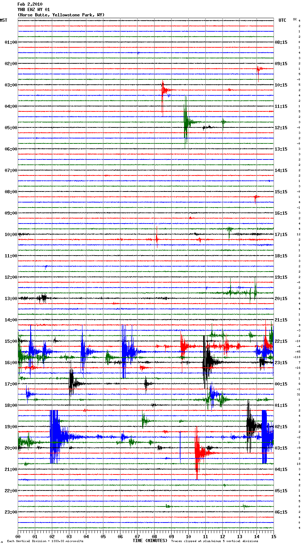Click the bottom minute-axis label '05'
The height and width of the screenshot is (546, 302).
[x=103, y=537]
